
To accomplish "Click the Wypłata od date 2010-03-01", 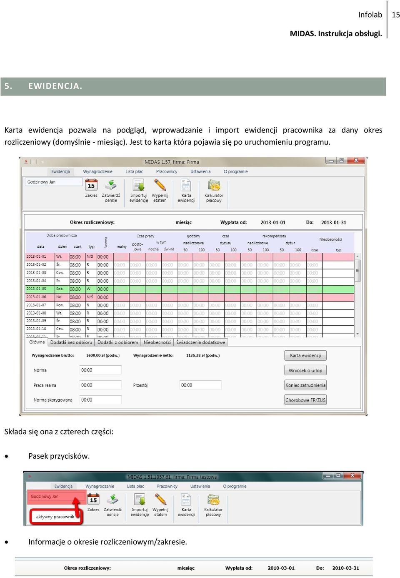I will coord(281,568).
